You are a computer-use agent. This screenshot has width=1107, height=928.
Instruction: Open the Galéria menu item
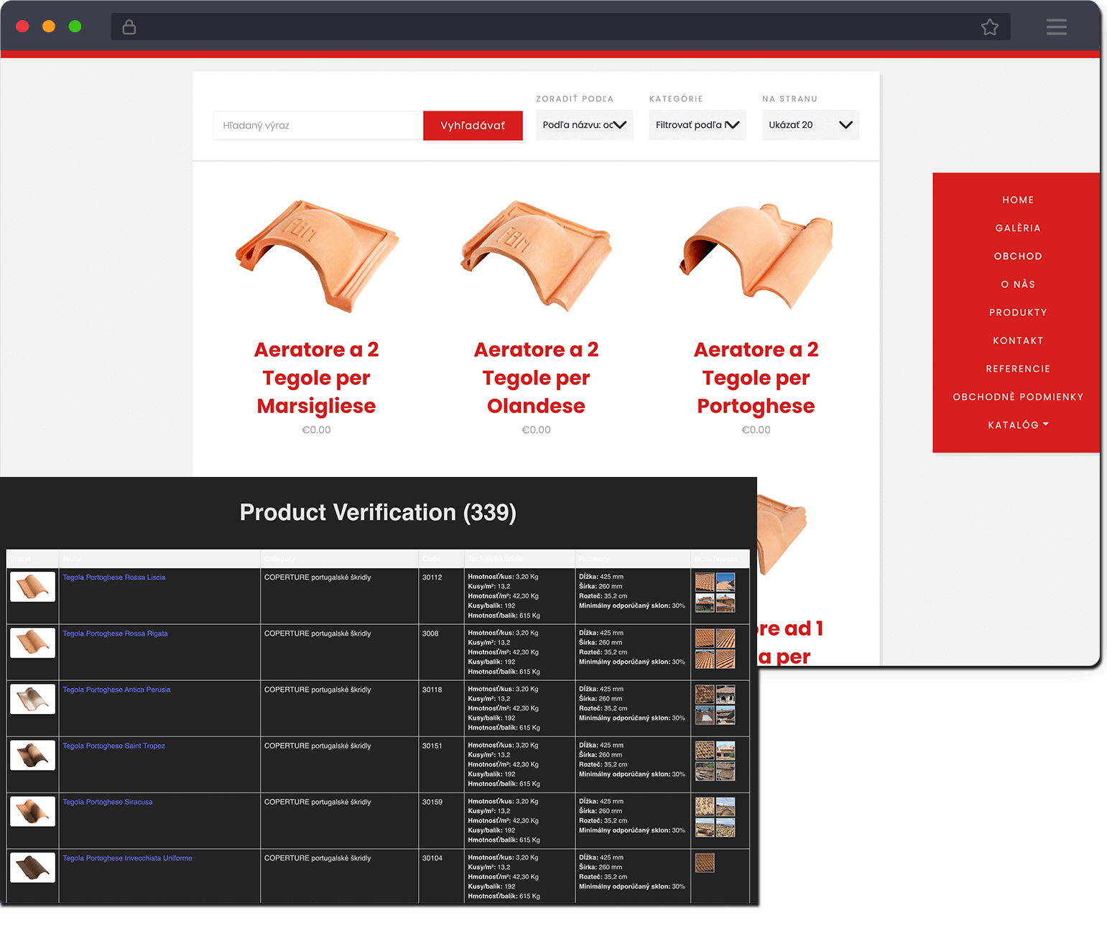[1018, 228]
